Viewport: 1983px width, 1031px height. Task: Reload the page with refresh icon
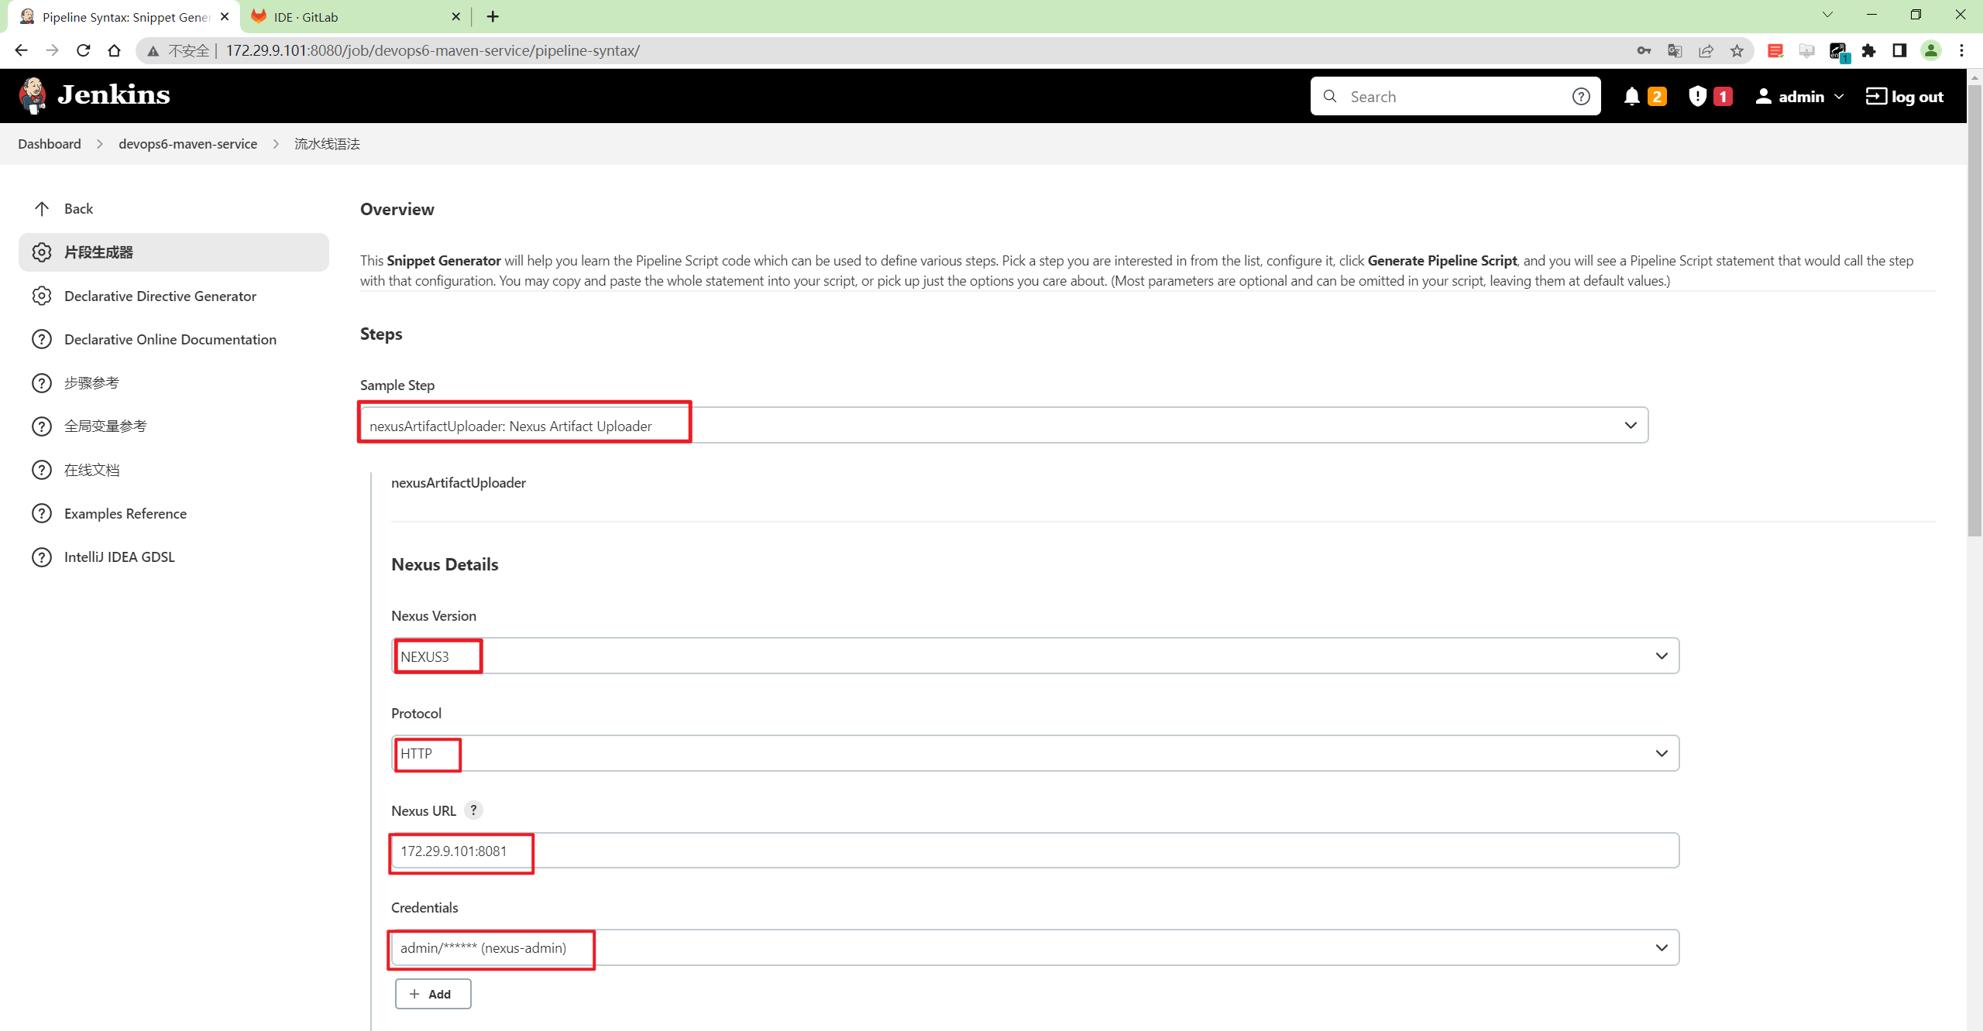[x=83, y=50]
